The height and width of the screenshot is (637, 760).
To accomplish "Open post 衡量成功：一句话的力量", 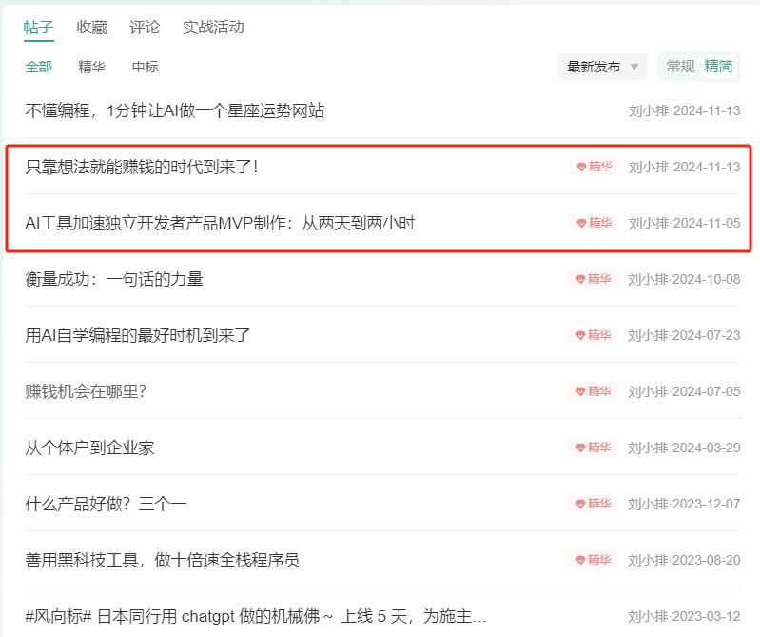I will 114,279.
